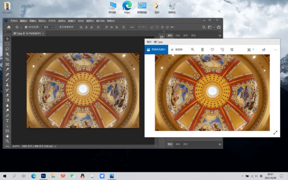Viewport: 288px width, 180px height.
Task: Open the 3D menu
Action: pos(81,21)
